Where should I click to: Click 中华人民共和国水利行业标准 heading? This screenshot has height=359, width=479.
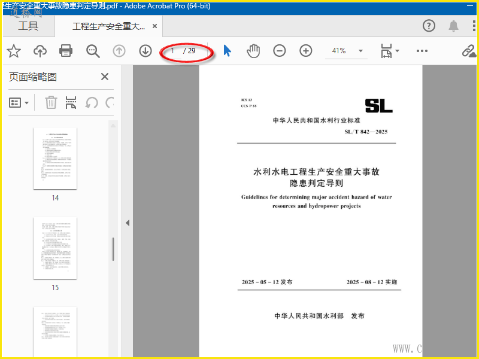317,121
